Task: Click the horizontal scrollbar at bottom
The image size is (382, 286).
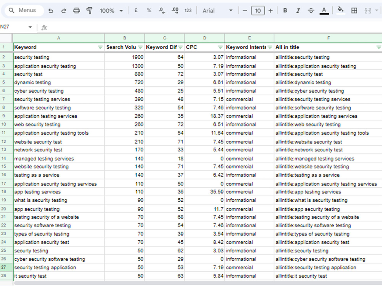Action: pos(197,283)
